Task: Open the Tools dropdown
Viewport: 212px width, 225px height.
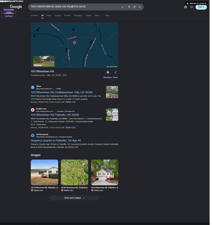Action: tap(108, 15)
